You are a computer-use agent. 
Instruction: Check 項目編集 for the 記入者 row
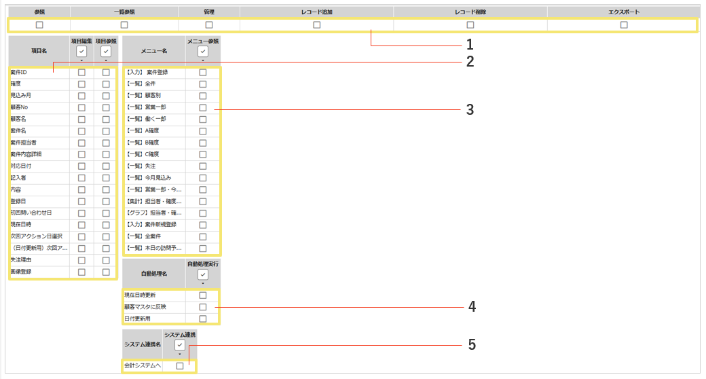pos(81,178)
